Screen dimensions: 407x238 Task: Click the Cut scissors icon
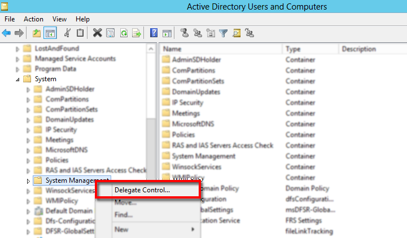67,33
